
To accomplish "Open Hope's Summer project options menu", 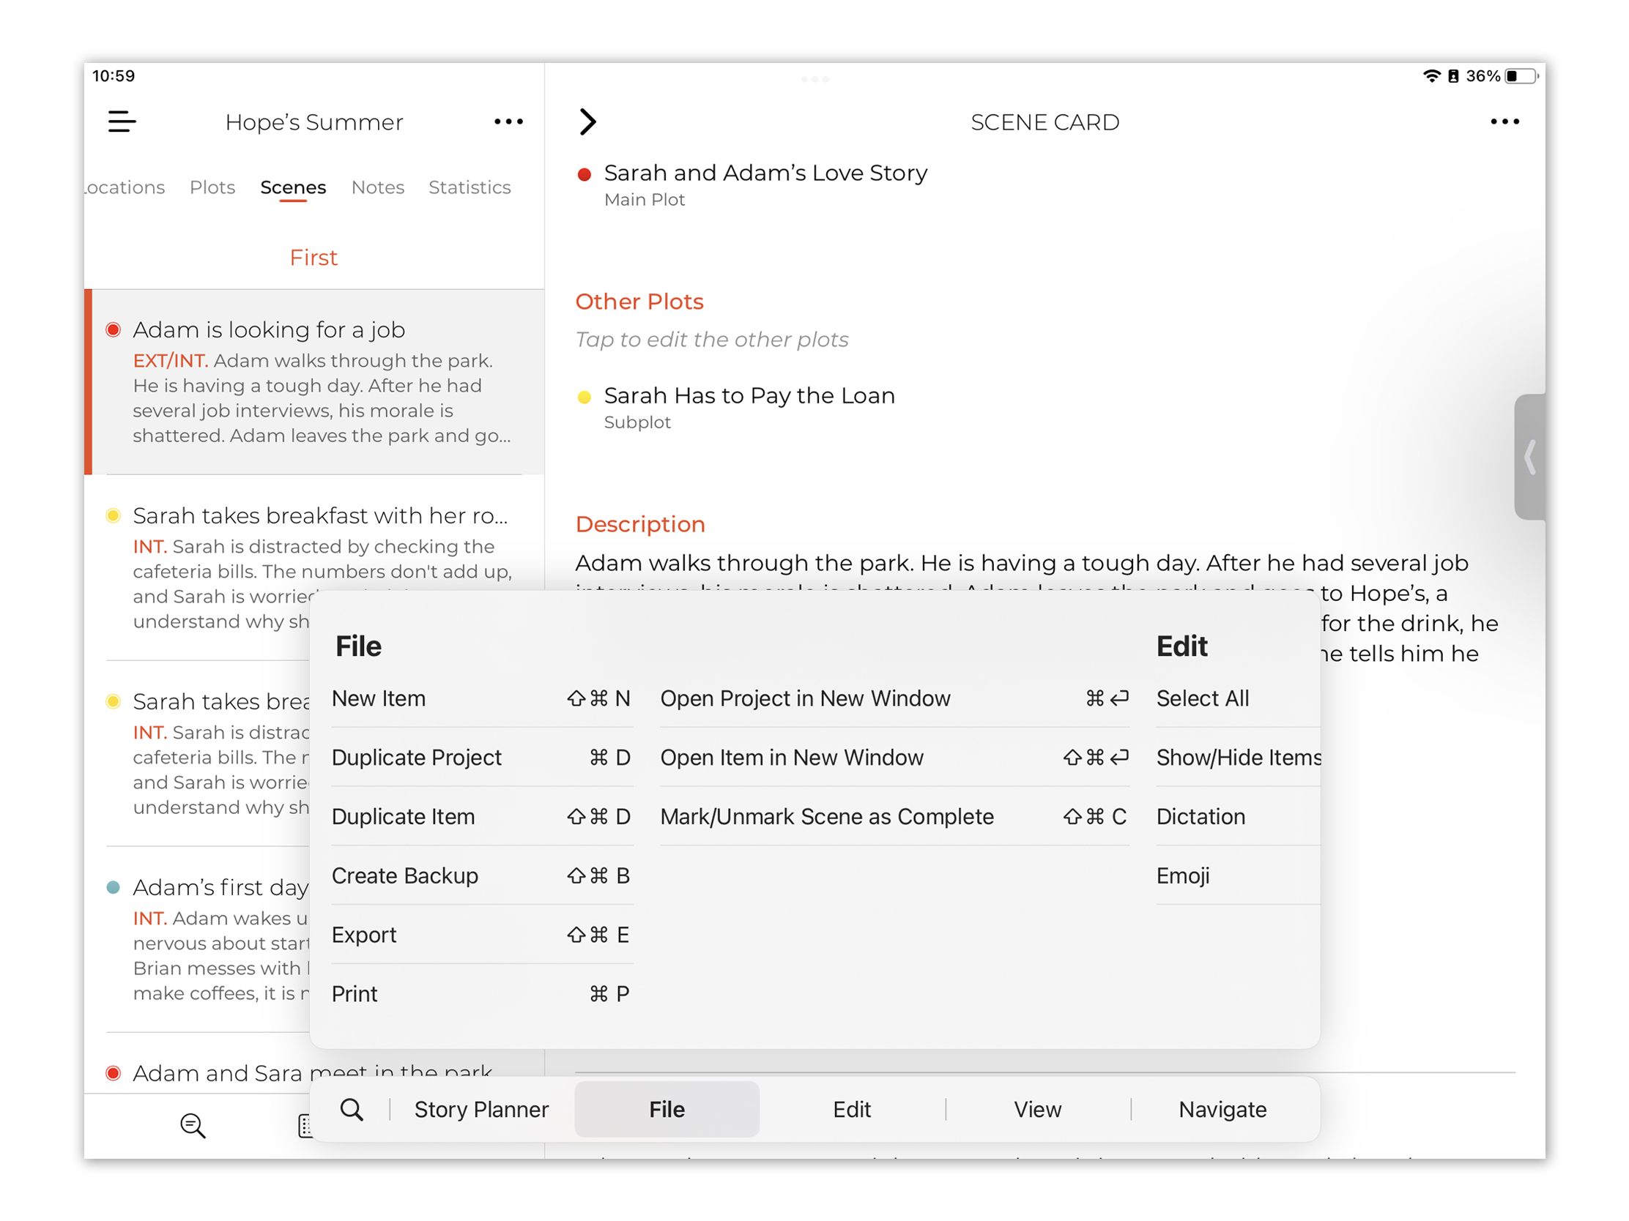I will coord(508,122).
